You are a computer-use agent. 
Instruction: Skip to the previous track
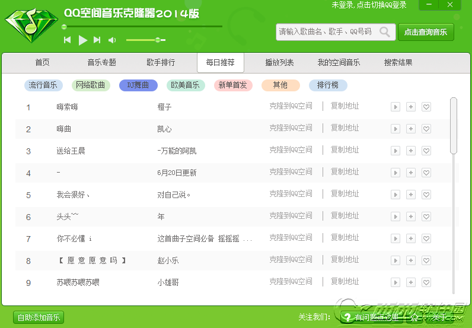click(x=68, y=40)
